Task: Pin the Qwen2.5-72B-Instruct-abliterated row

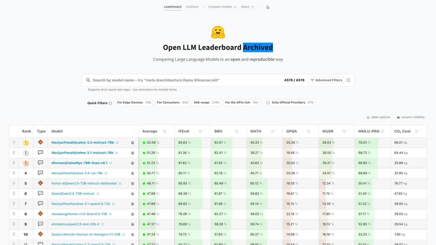Action: [x=14, y=183]
